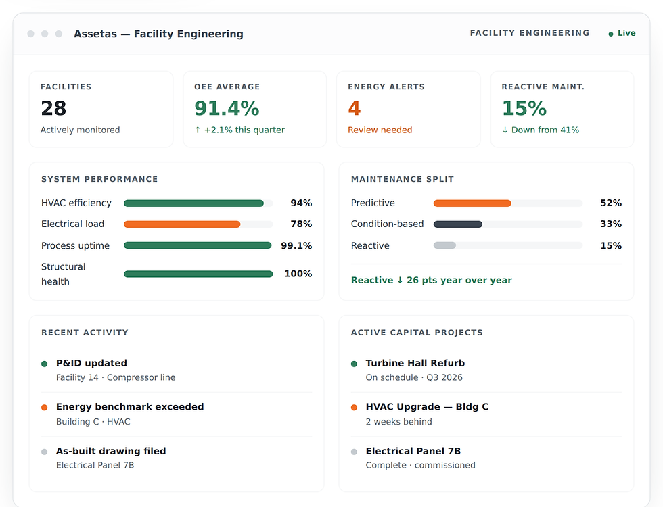Click the SYSTEM PERFORMANCE heading
The width and height of the screenshot is (663, 507).
99,179
